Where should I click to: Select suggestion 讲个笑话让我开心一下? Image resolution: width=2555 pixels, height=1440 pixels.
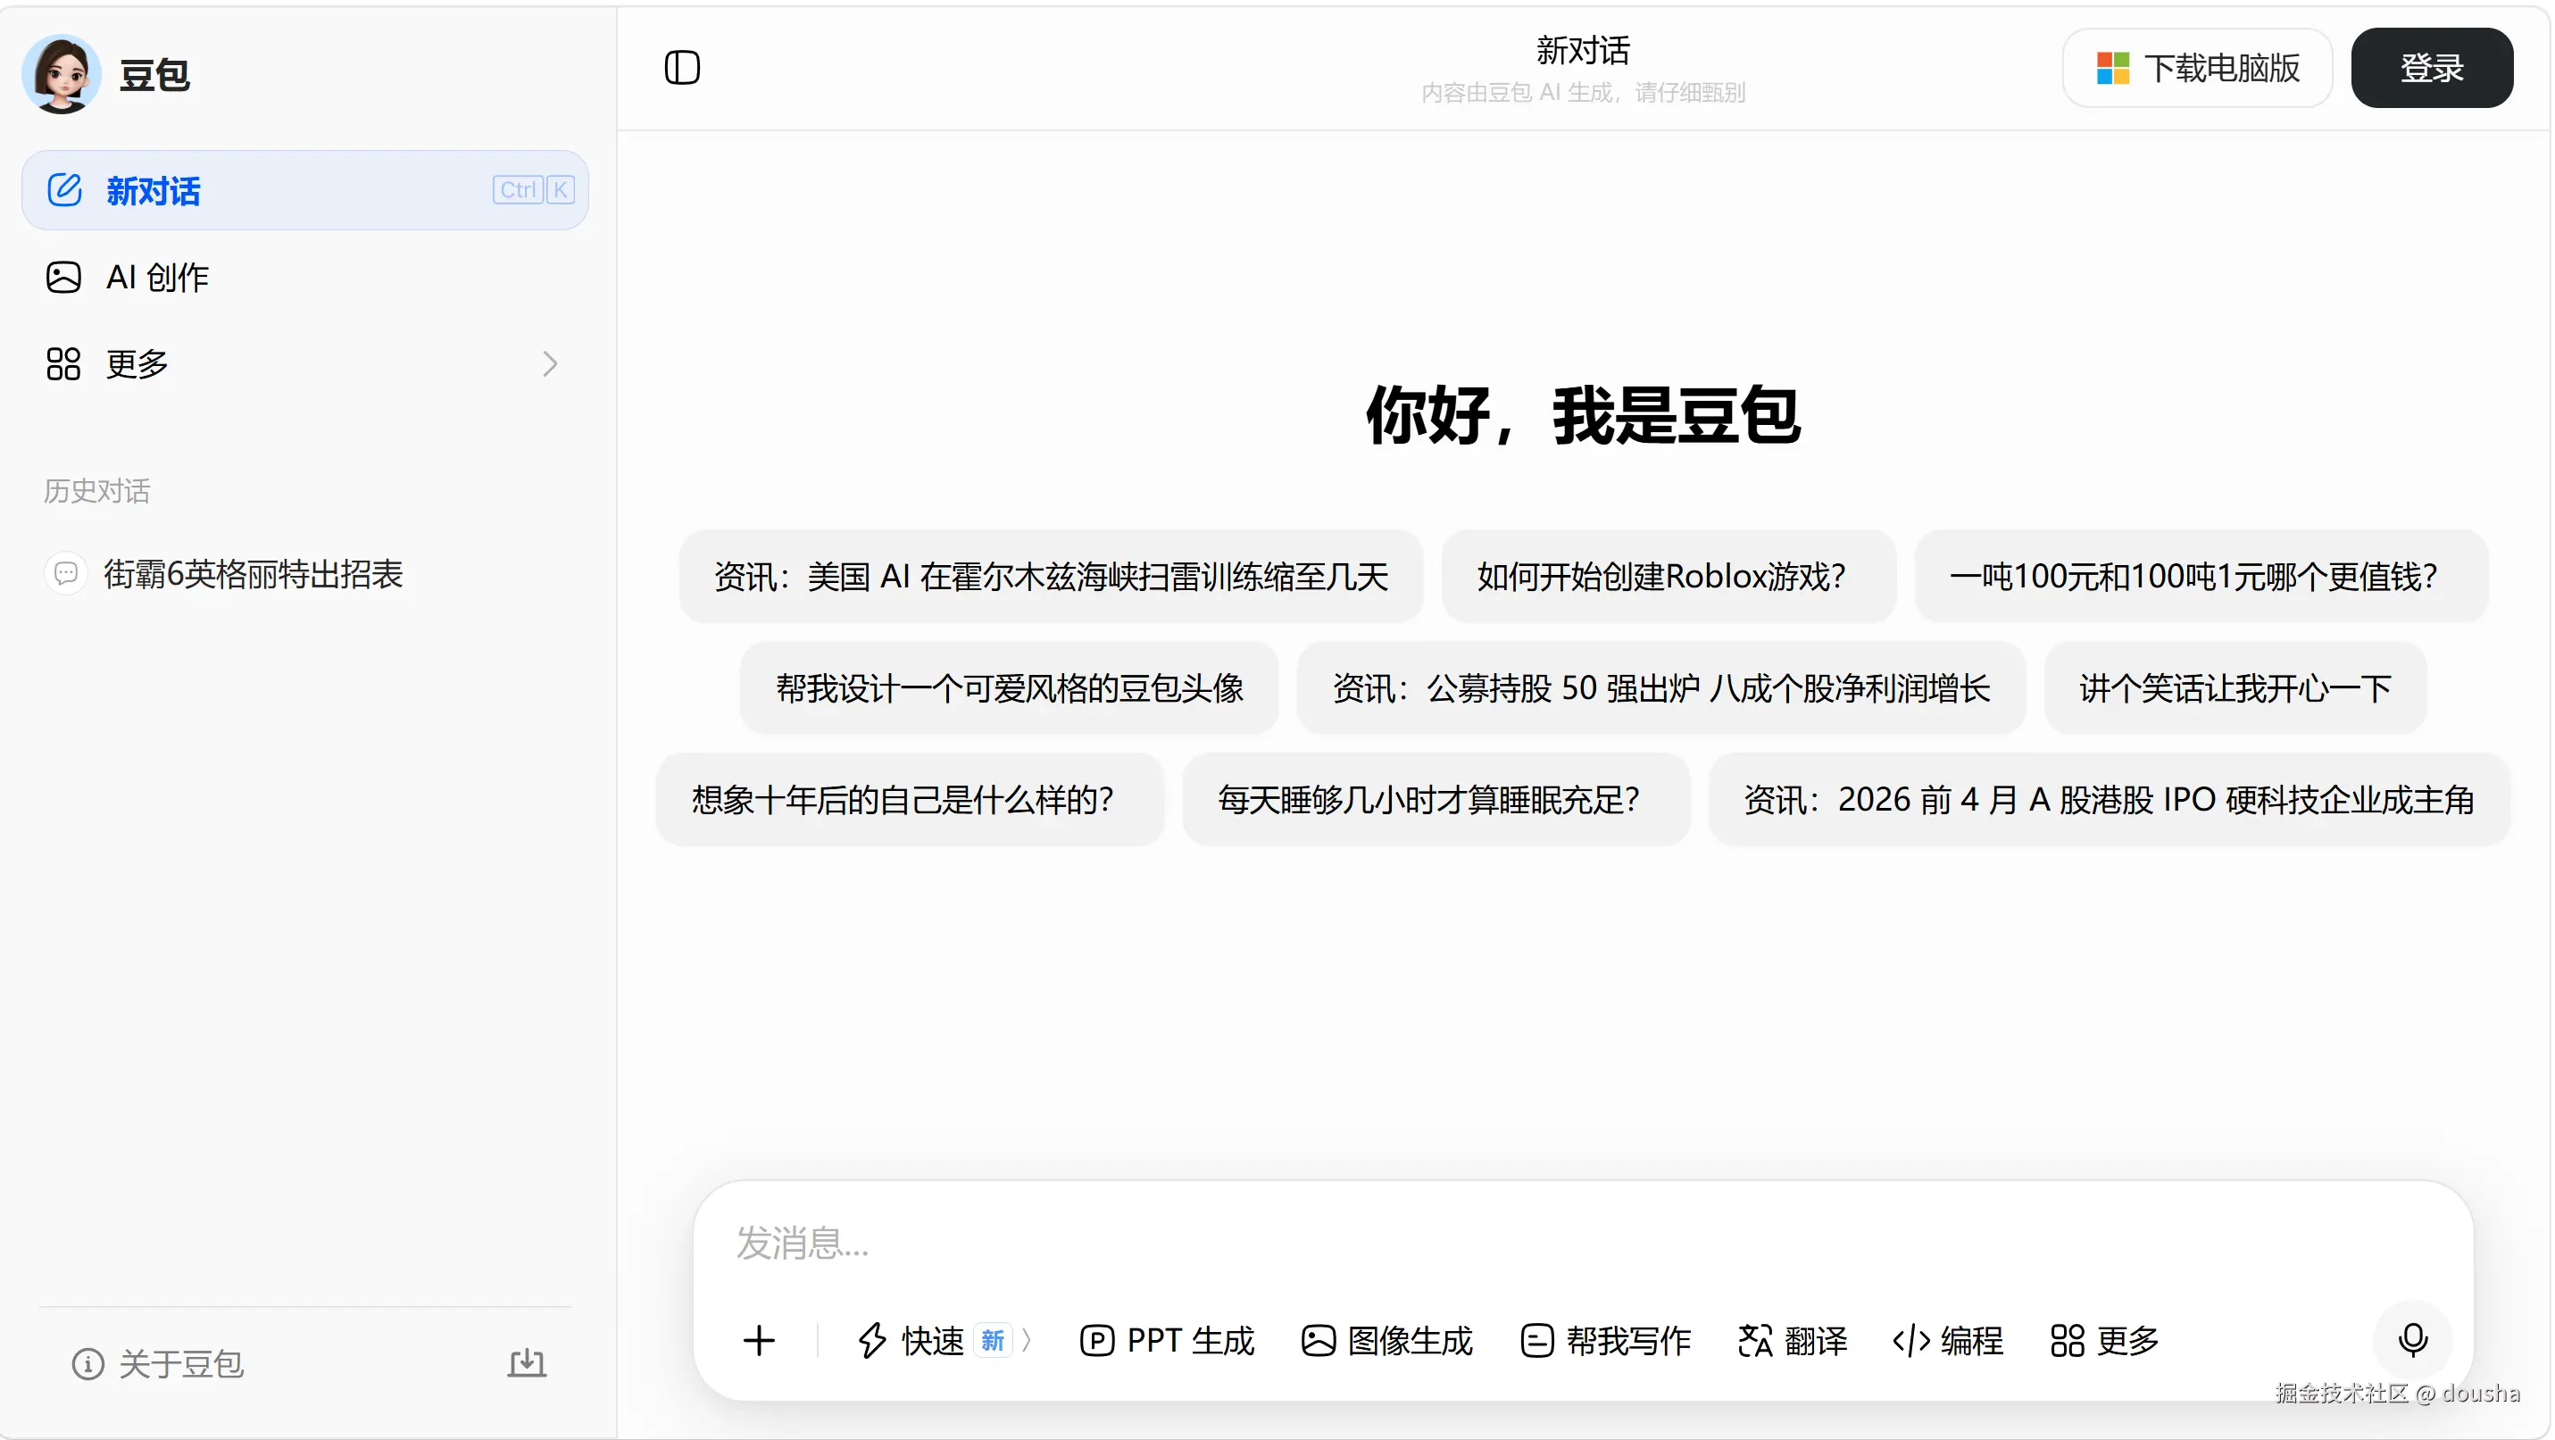click(x=2235, y=687)
